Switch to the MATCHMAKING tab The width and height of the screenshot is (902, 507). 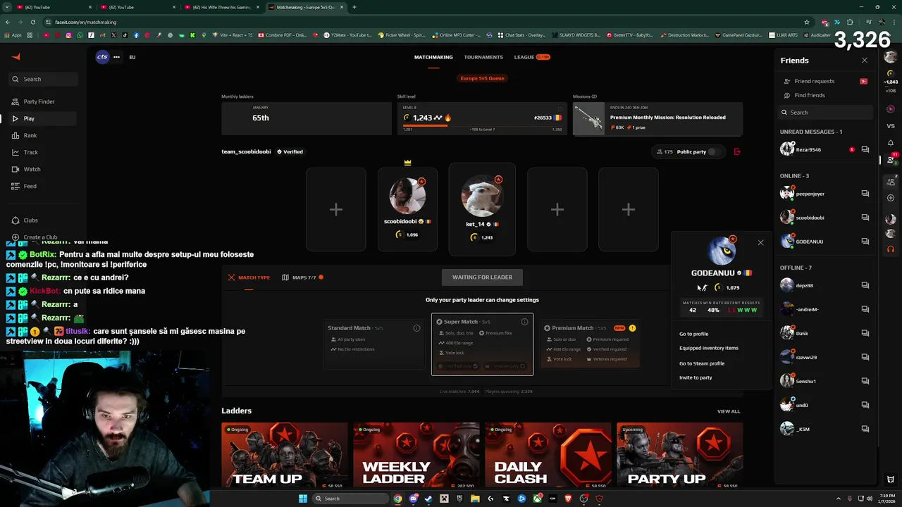click(x=433, y=57)
